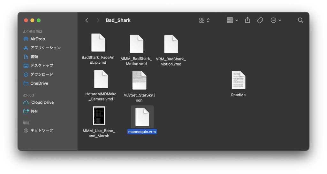Image resolution: width=327 pixels, height=174 pixels.
Task: Select the VLVSet_StarSky.json file thumbnail
Action: coord(139,80)
